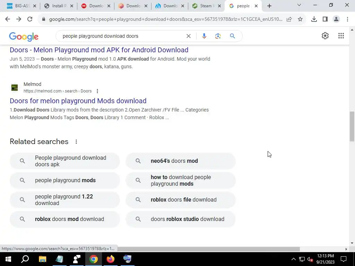This screenshot has height=266, width=355.
Task: Open Chrome side panel
Action: point(325,19)
